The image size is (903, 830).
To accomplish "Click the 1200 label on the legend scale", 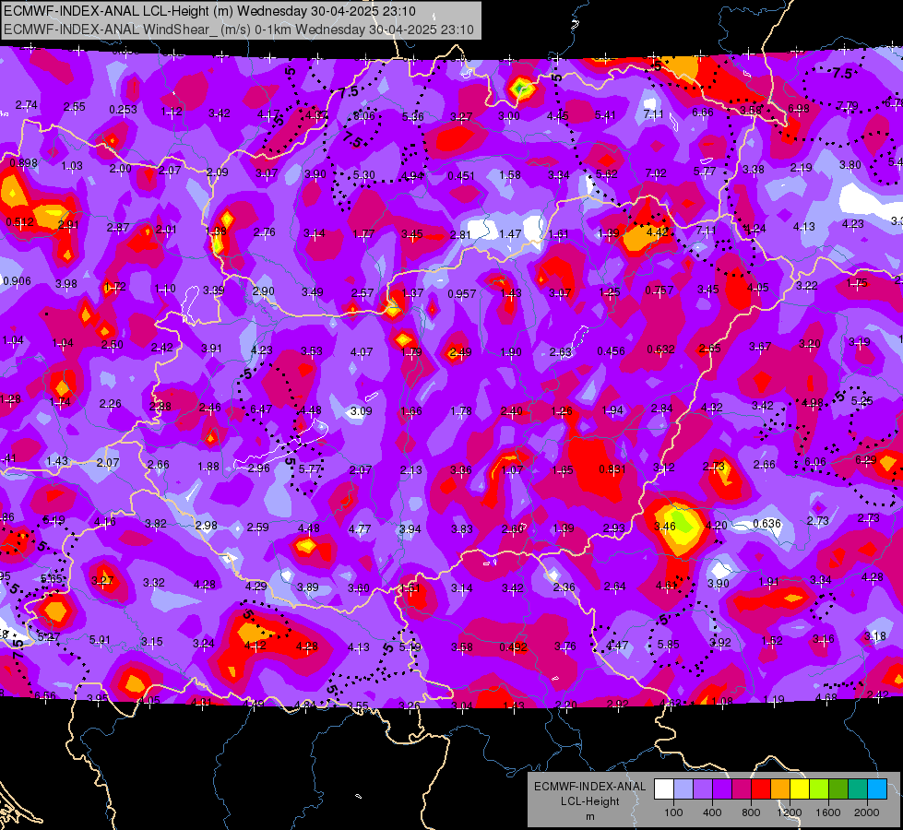I will tap(790, 812).
